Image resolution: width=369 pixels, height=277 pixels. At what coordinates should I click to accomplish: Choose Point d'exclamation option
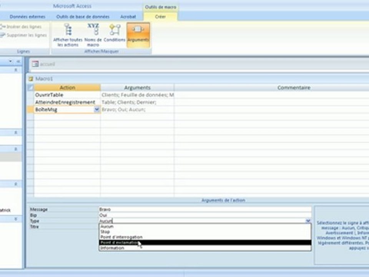(x=205, y=243)
